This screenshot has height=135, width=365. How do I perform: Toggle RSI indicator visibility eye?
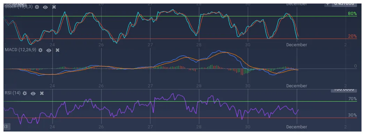[x=33, y=93]
